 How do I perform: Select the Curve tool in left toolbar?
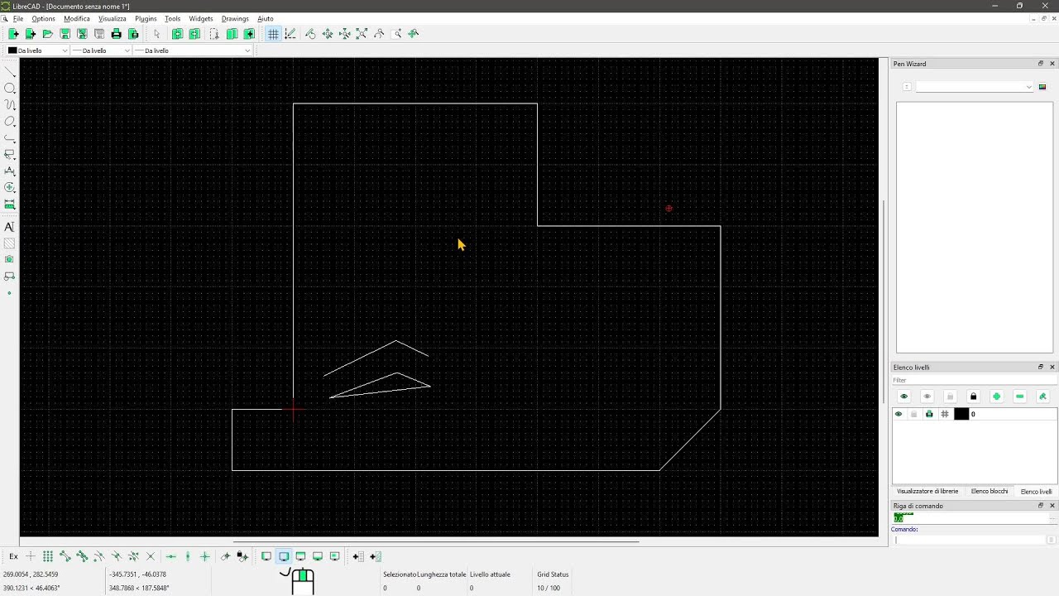10,105
